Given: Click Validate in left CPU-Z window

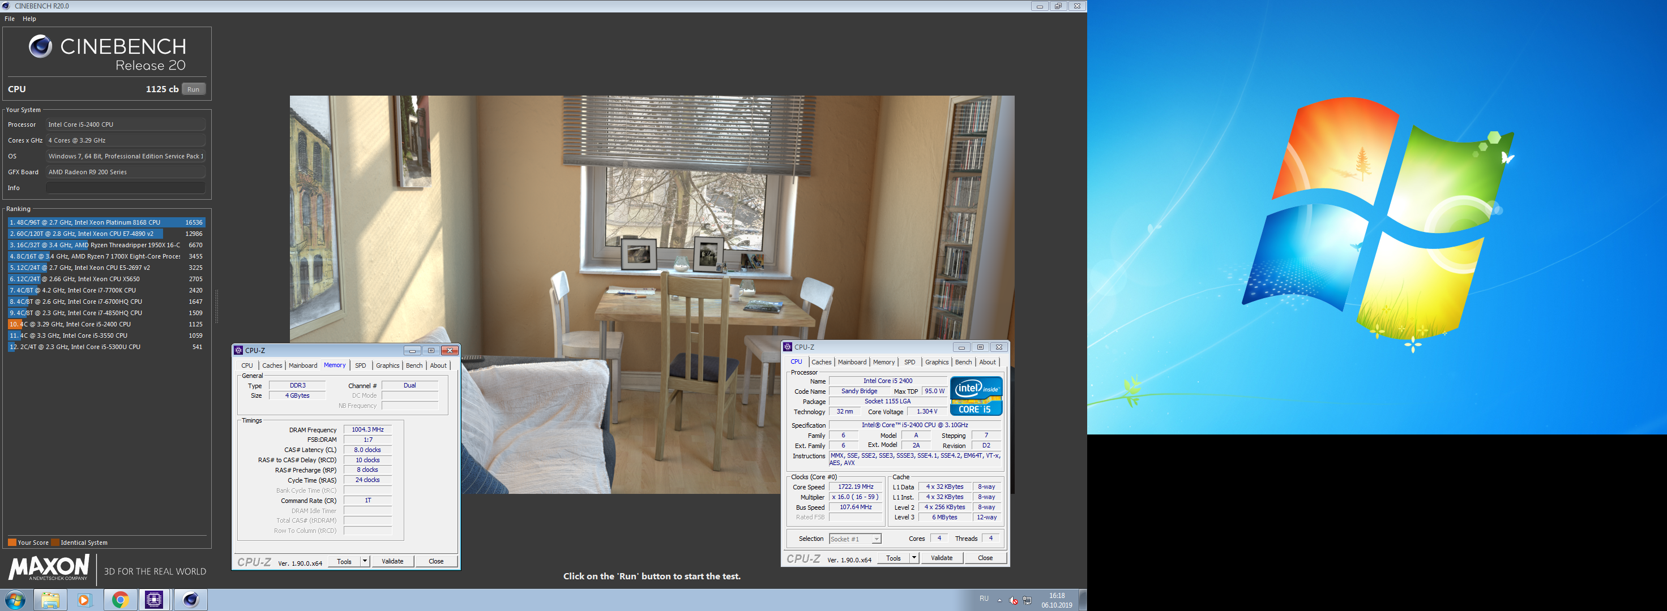Looking at the screenshot, I should coord(392,561).
